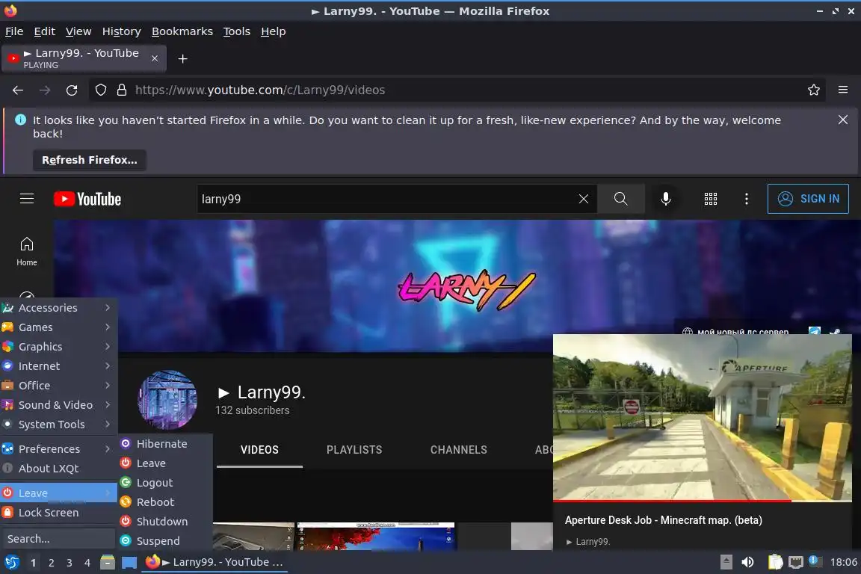This screenshot has width=861, height=574.
Task: Seek using the miniplayer red progress bar
Action: click(x=703, y=501)
